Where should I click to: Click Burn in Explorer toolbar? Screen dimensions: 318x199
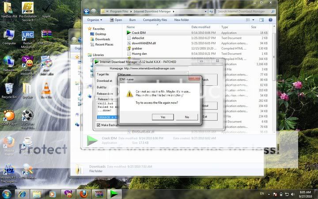132,20
